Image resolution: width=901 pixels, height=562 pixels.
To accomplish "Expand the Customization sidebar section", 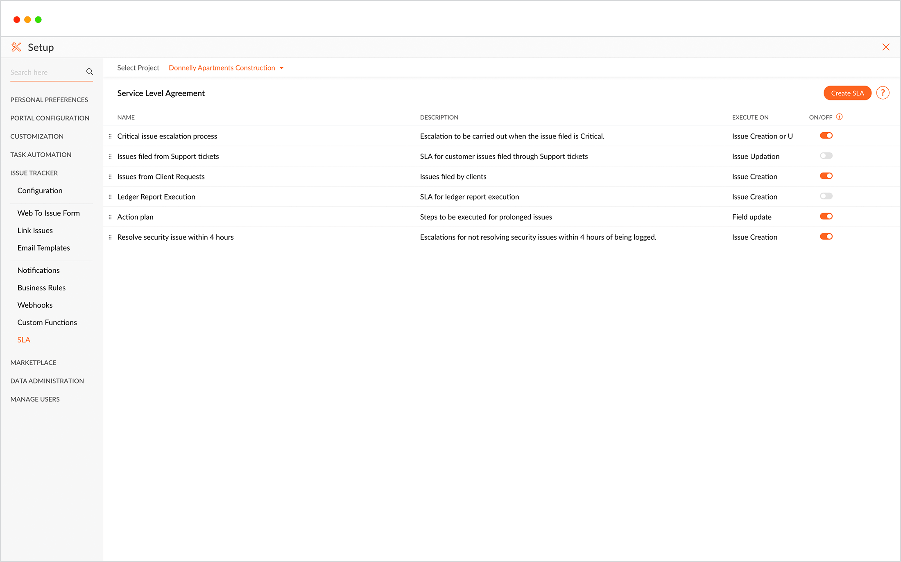I will pyautogui.click(x=37, y=136).
